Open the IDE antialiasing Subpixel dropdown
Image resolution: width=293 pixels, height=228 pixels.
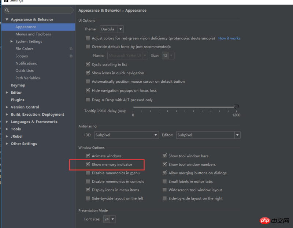coord(126,135)
